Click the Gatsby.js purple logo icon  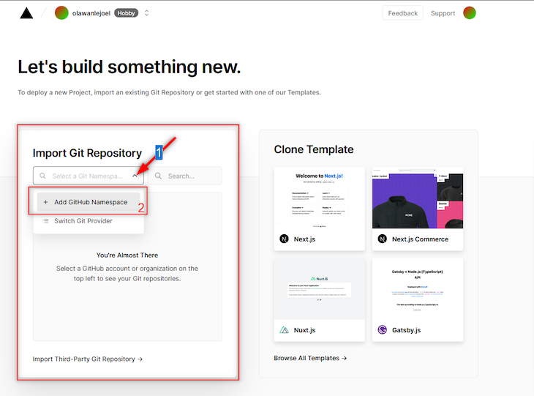coord(382,330)
